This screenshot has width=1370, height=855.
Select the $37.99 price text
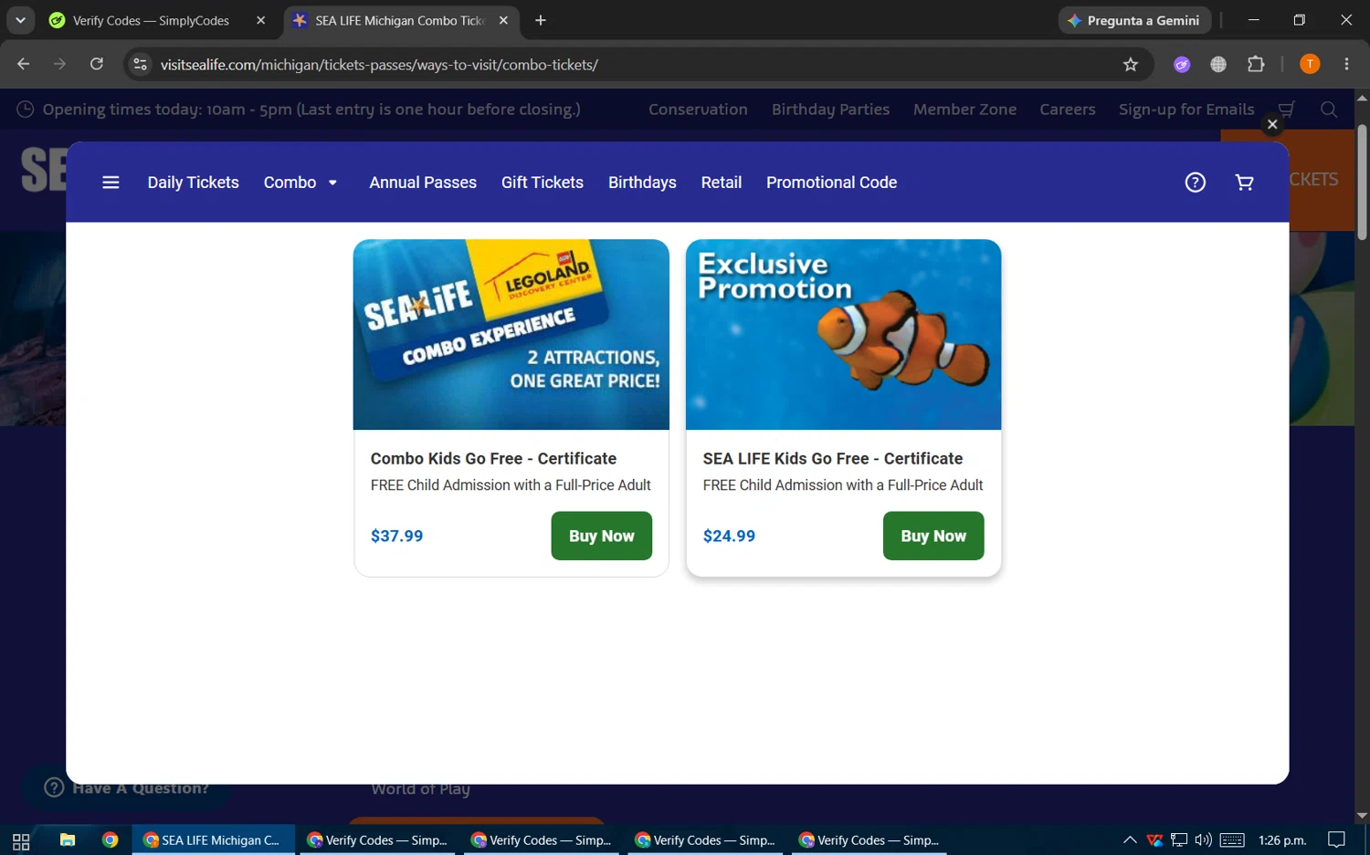coord(396,537)
